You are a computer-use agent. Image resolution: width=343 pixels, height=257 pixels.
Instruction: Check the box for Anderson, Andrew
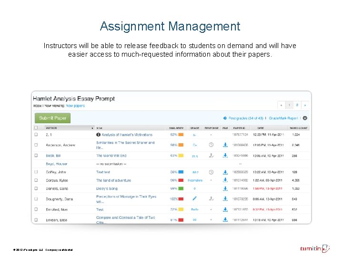coord(36,145)
